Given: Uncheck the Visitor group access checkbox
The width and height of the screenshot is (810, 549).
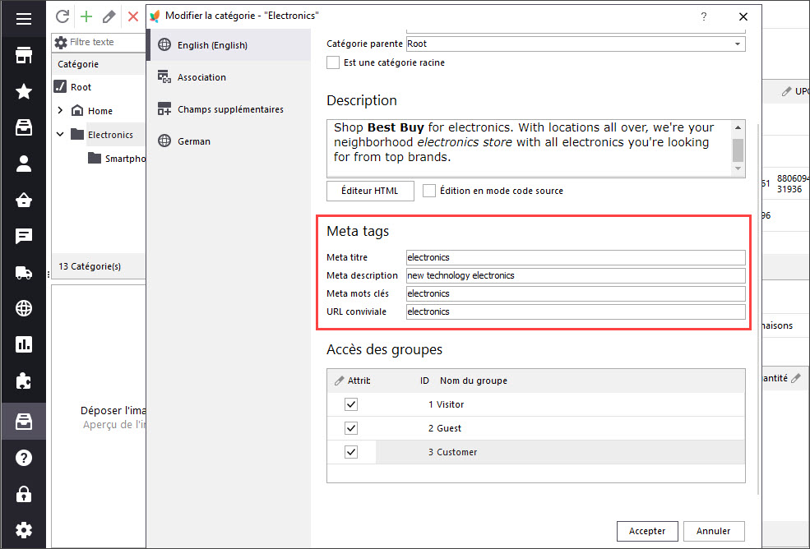Looking at the screenshot, I should coord(351,404).
